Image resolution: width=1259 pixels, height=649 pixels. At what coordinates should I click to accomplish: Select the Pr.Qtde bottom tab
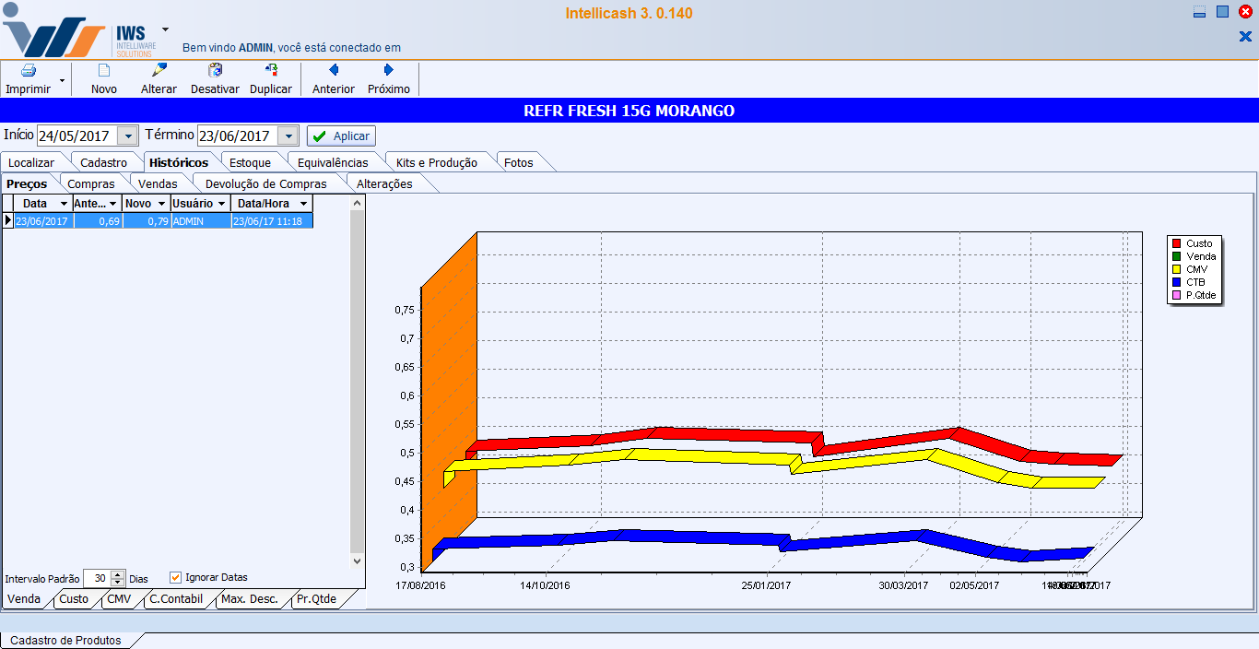pos(316,599)
